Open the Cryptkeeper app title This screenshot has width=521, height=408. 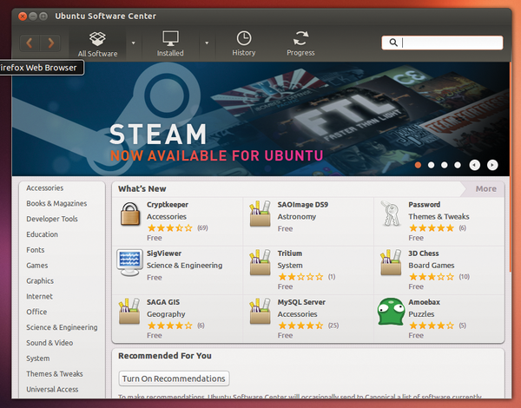168,205
